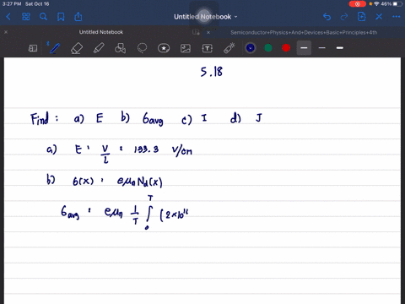Exit editing mode with the X icon
This screenshot has width=405, height=304.
[379, 17]
